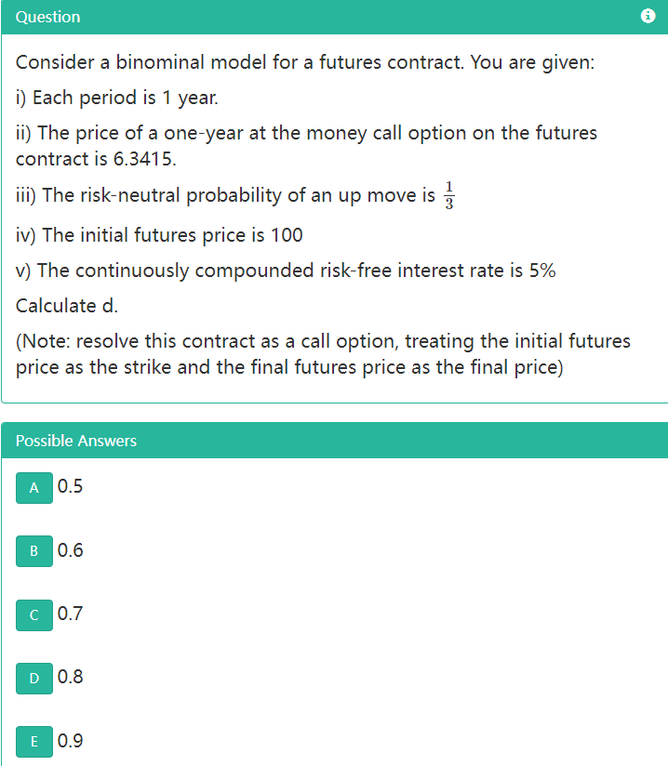
Task: Click the green B badge
Action: tap(33, 551)
